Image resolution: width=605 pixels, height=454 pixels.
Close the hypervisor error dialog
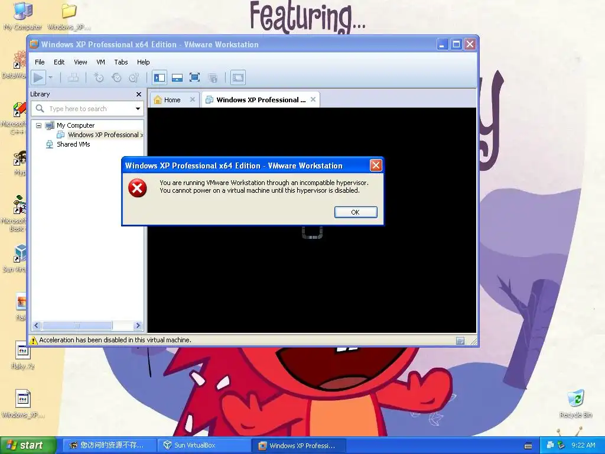(x=375, y=166)
